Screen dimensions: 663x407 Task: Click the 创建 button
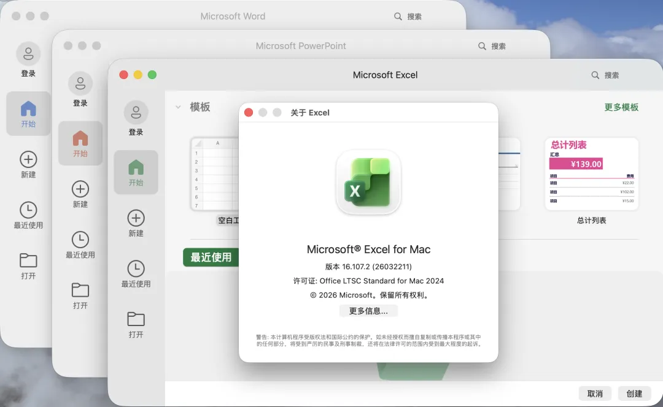coord(634,394)
